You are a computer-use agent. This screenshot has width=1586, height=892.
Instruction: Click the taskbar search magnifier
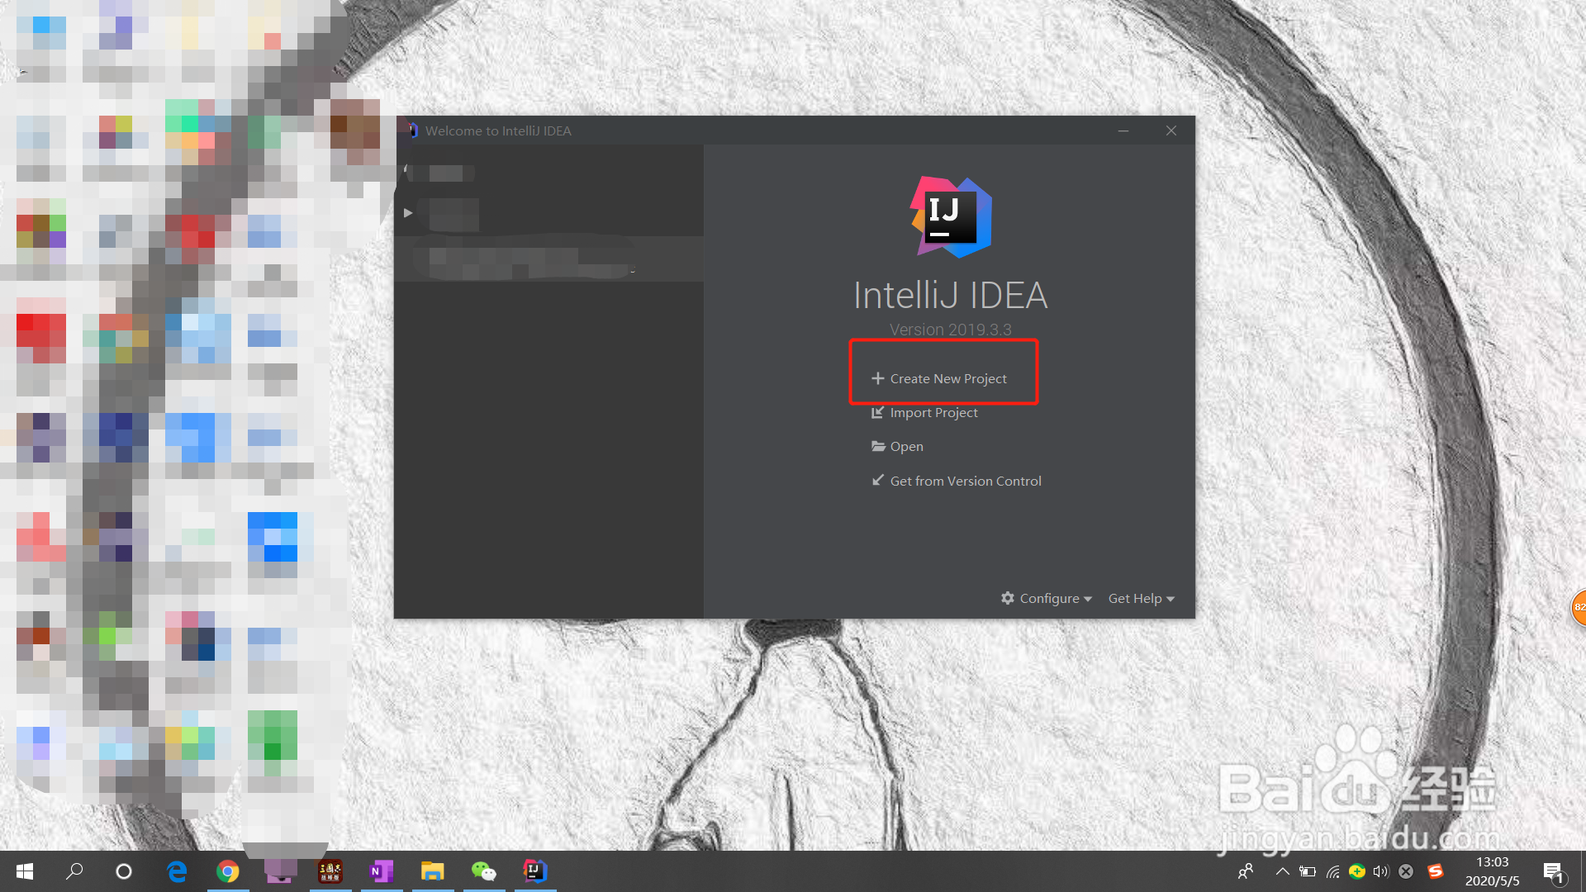74,871
